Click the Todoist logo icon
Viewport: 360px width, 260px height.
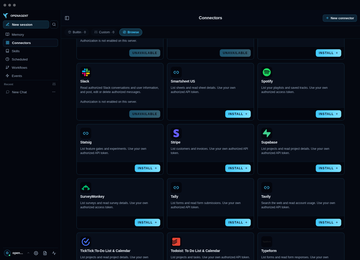pyautogui.click(x=176, y=242)
